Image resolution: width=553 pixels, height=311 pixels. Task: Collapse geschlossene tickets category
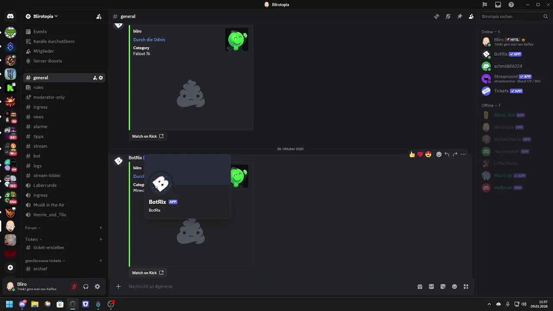pos(45,260)
